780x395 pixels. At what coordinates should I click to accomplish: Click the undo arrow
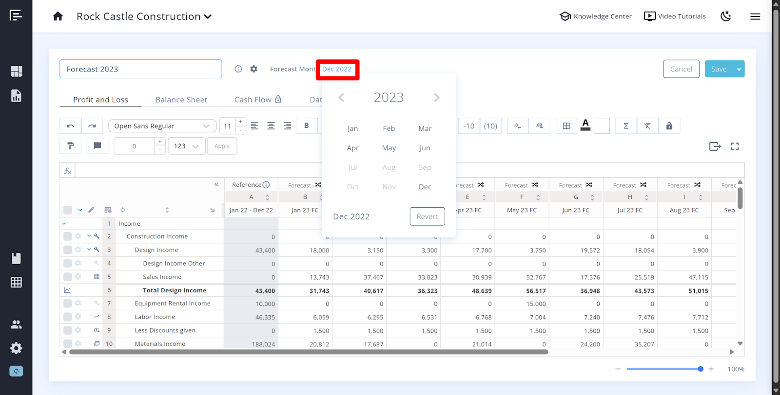[x=70, y=126]
